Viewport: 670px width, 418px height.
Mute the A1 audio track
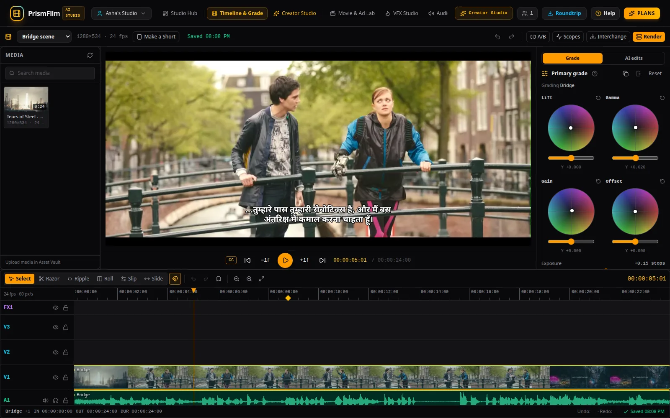click(x=46, y=400)
